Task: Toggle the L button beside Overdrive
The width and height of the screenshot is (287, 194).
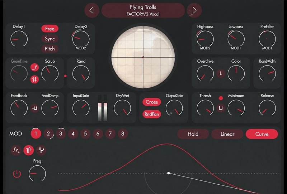Action: [221, 73]
